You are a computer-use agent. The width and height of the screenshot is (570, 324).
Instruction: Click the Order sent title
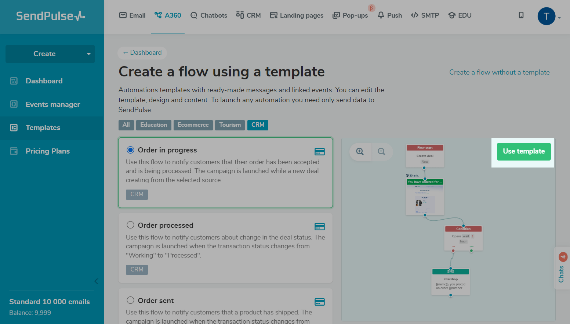click(156, 300)
